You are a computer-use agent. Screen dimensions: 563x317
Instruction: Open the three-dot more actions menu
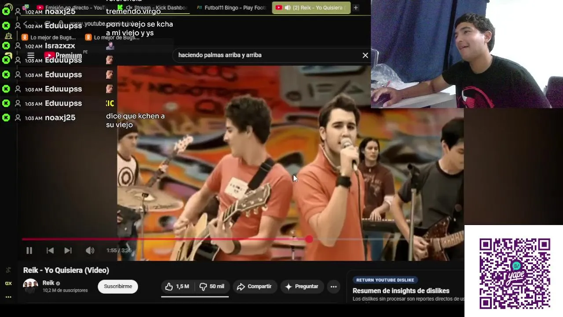[x=333, y=287]
